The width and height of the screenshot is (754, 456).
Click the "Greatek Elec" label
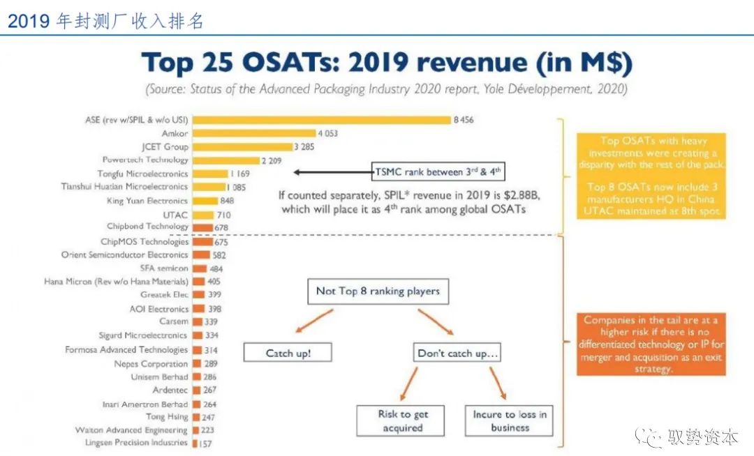(165, 294)
